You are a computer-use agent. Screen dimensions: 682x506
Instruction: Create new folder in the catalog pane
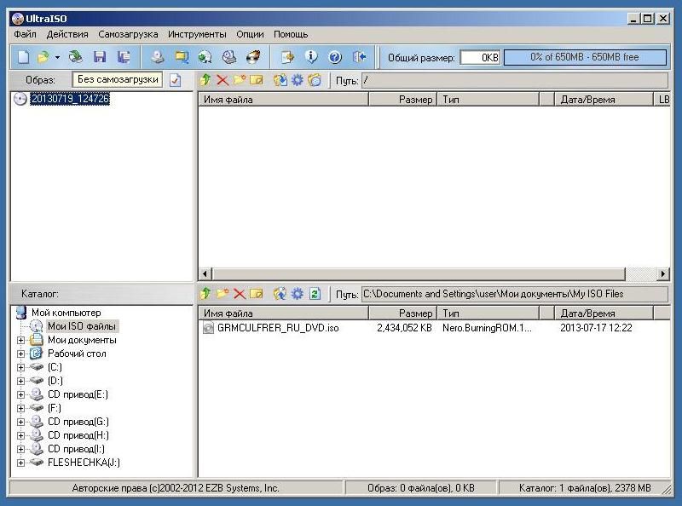click(x=223, y=294)
